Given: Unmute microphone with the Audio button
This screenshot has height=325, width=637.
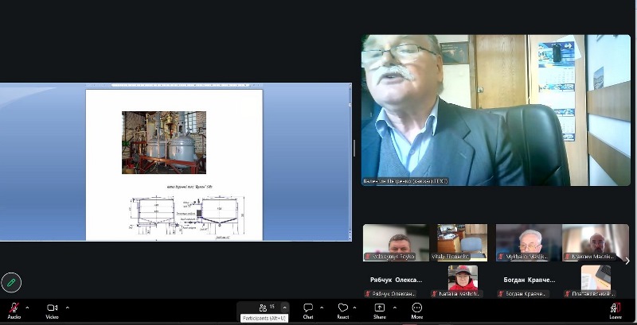Looking at the screenshot, I should [14, 308].
